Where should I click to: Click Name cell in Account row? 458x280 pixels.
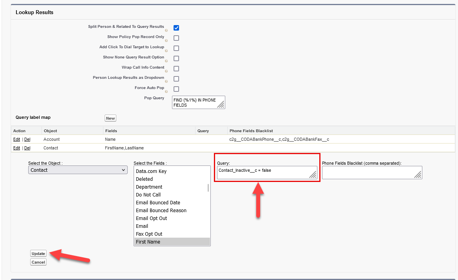coord(110,140)
